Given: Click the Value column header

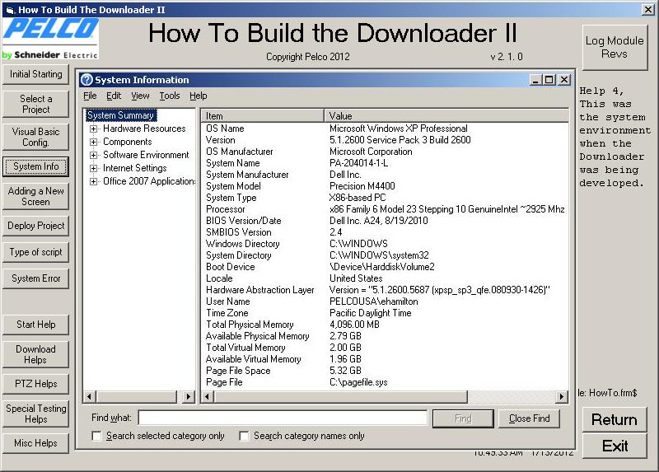Looking at the screenshot, I should [446, 115].
